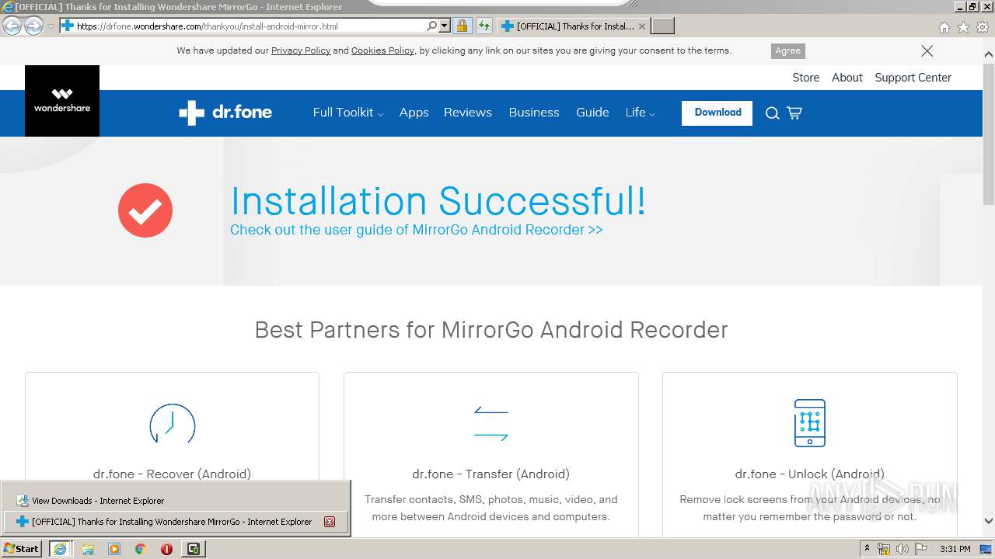Open the IE Home icon
The height and width of the screenshot is (559, 995).
click(x=944, y=27)
